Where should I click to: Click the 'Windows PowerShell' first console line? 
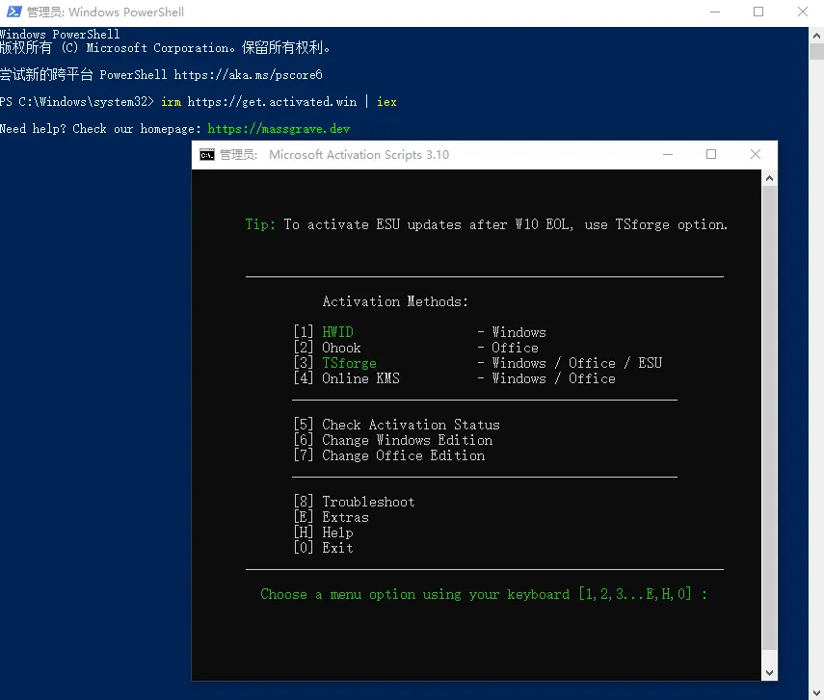[60, 34]
